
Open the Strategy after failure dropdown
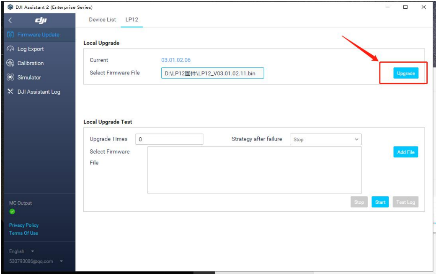coord(325,139)
